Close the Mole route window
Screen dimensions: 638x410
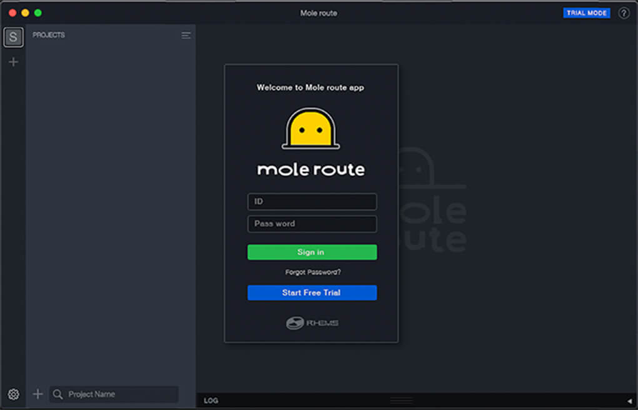[13, 13]
